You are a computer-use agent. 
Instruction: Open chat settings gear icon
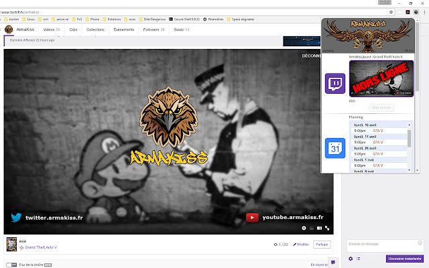351,259
